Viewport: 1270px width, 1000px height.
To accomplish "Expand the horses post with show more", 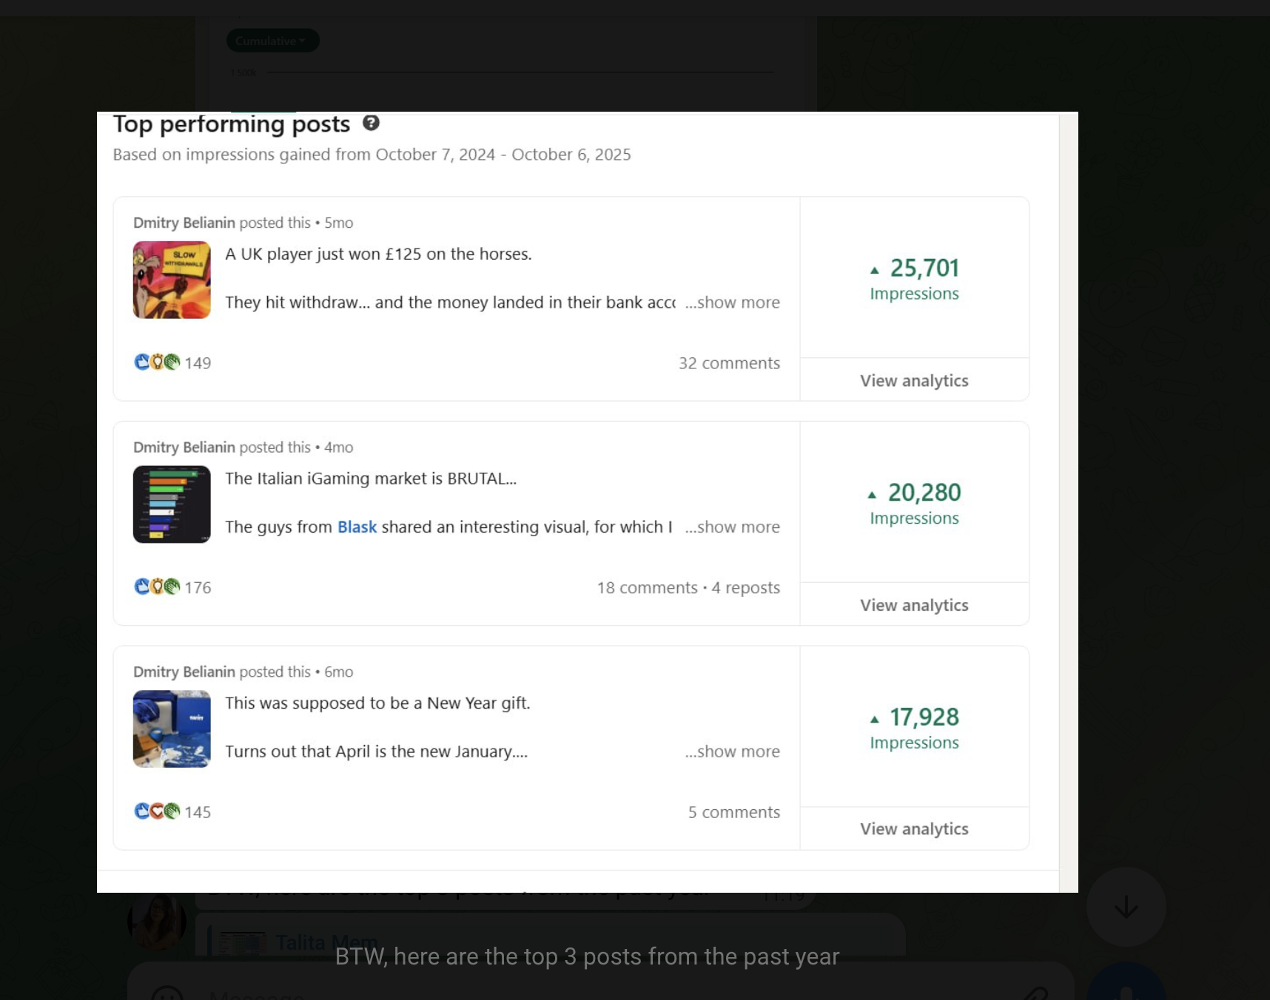I will [x=732, y=302].
